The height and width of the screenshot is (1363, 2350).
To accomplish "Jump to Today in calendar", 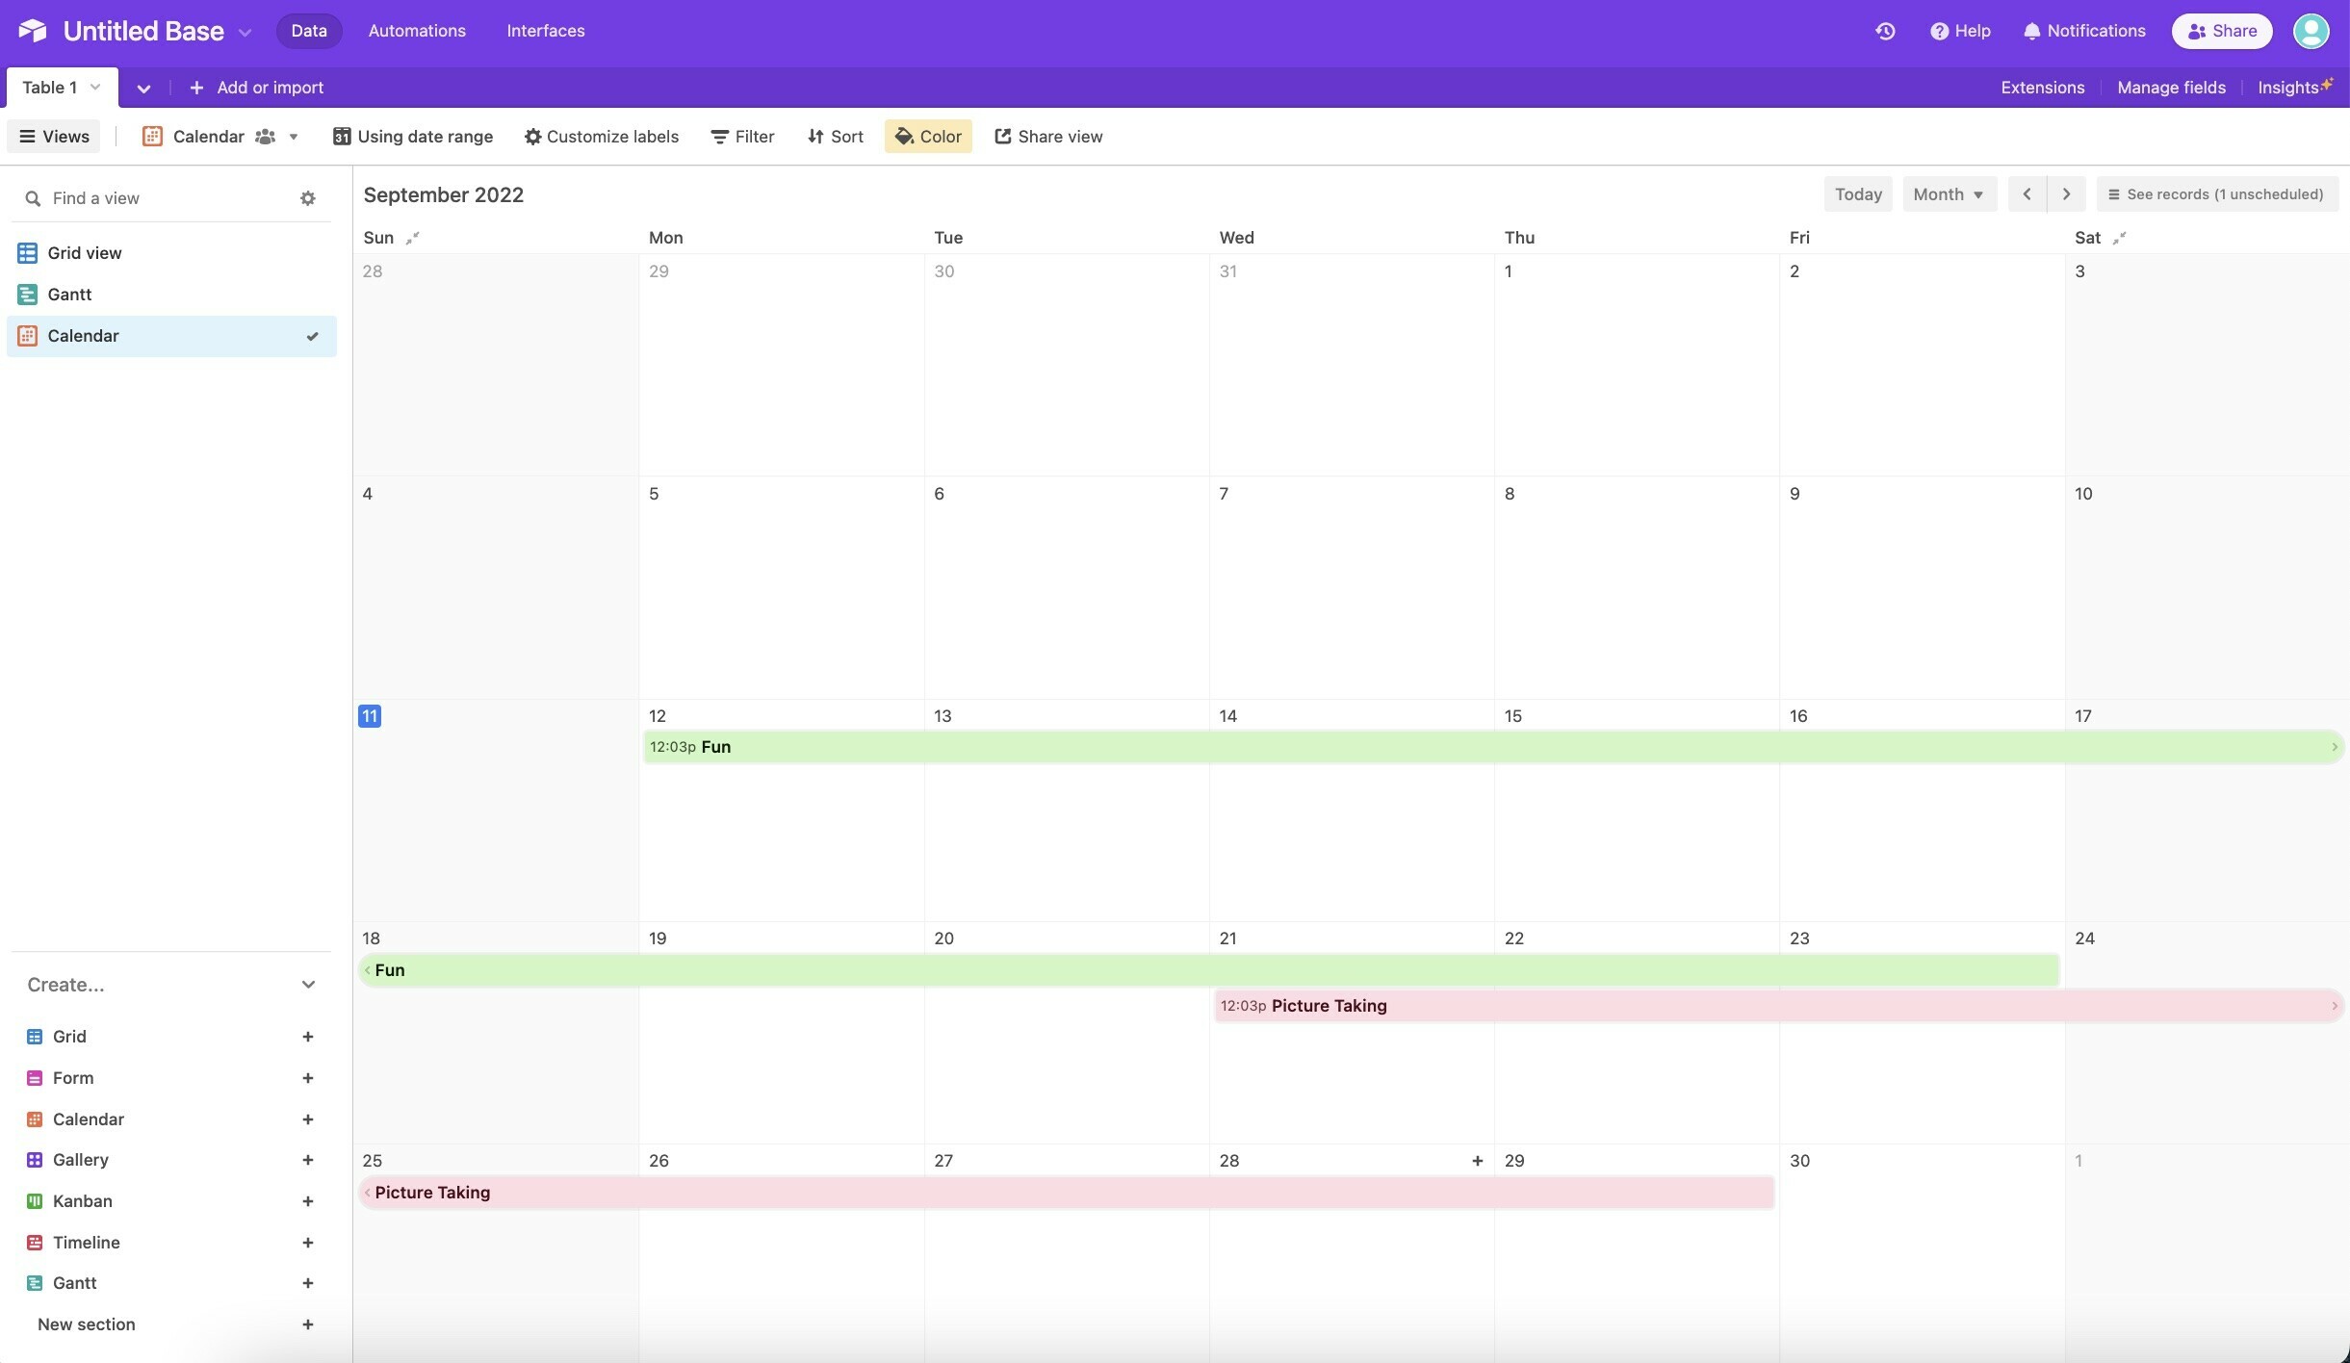I will [1858, 194].
